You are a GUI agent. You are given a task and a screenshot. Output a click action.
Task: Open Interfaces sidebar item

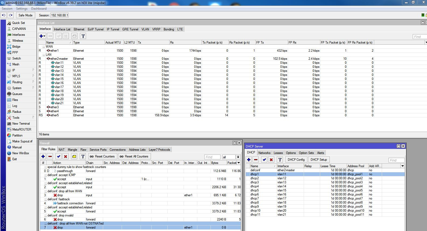point(18,35)
